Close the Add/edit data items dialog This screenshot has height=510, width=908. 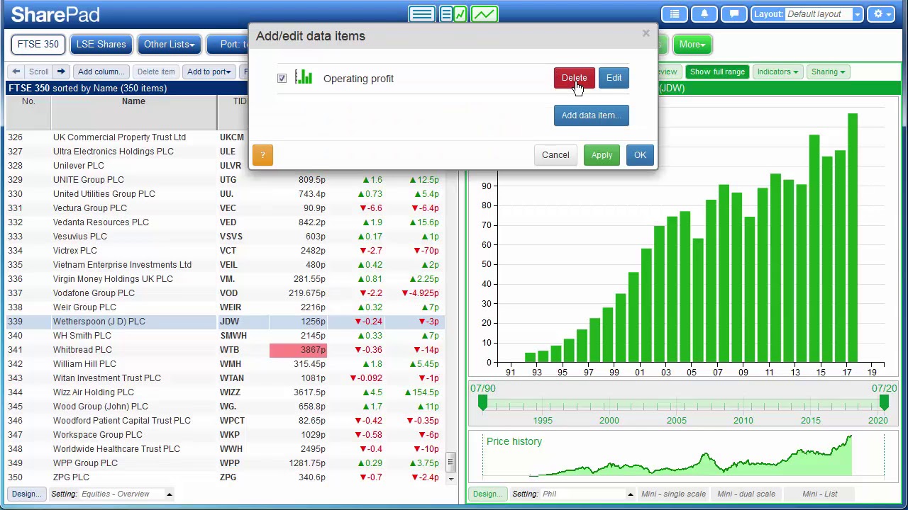click(x=646, y=33)
